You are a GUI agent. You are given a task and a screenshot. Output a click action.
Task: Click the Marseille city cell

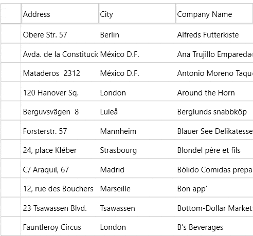click(x=137, y=188)
